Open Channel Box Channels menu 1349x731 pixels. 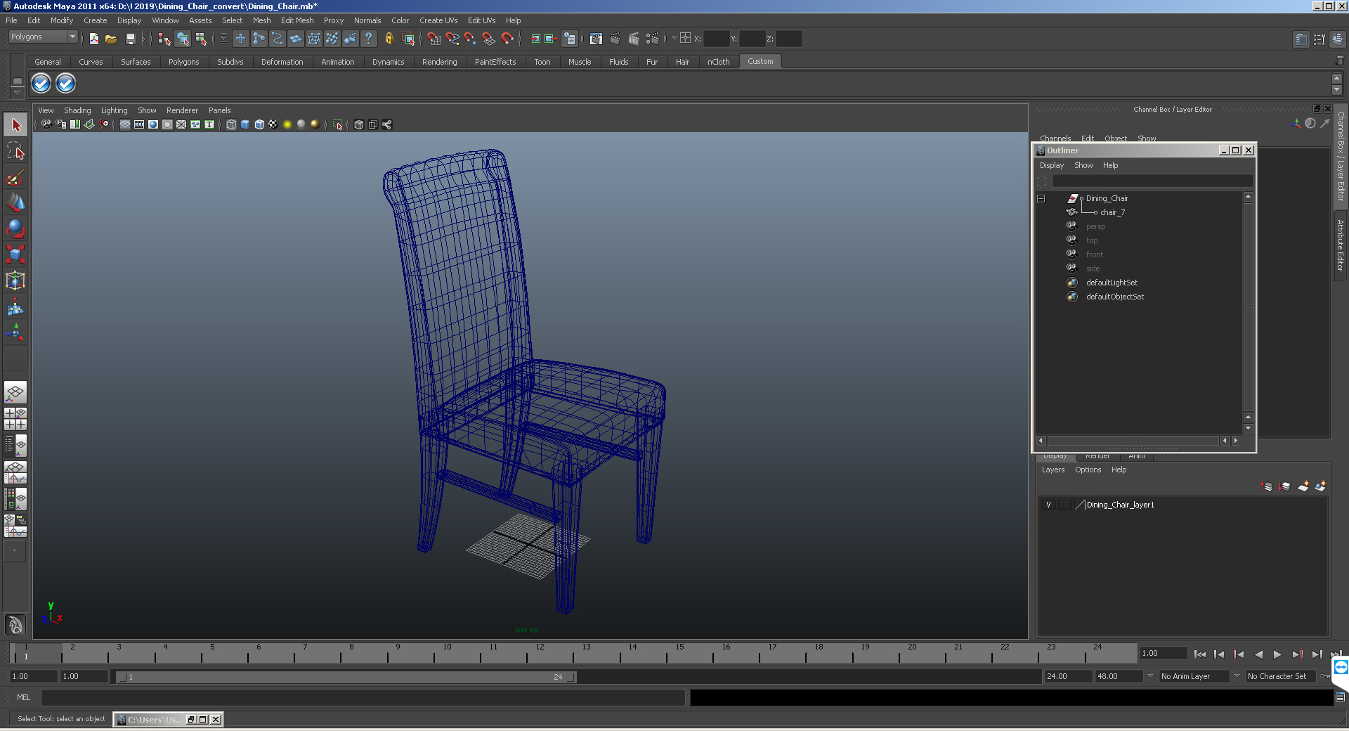1055,138
